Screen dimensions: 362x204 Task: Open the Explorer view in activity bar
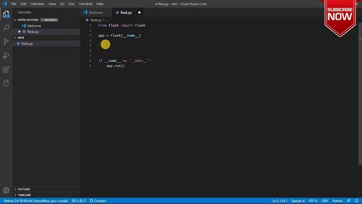pos(6,14)
